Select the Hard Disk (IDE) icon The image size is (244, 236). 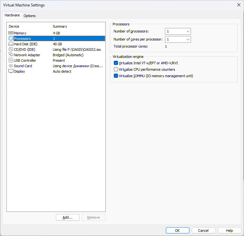click(x=11, y=44)
